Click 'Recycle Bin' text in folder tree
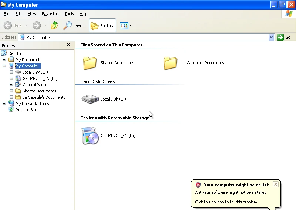This screenshot has width=296, height=210. (x=26, y=110)
